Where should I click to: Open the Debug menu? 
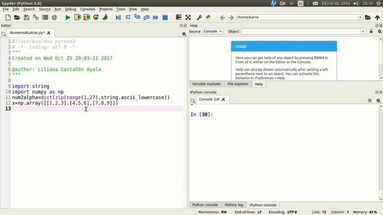coord(71,9)
